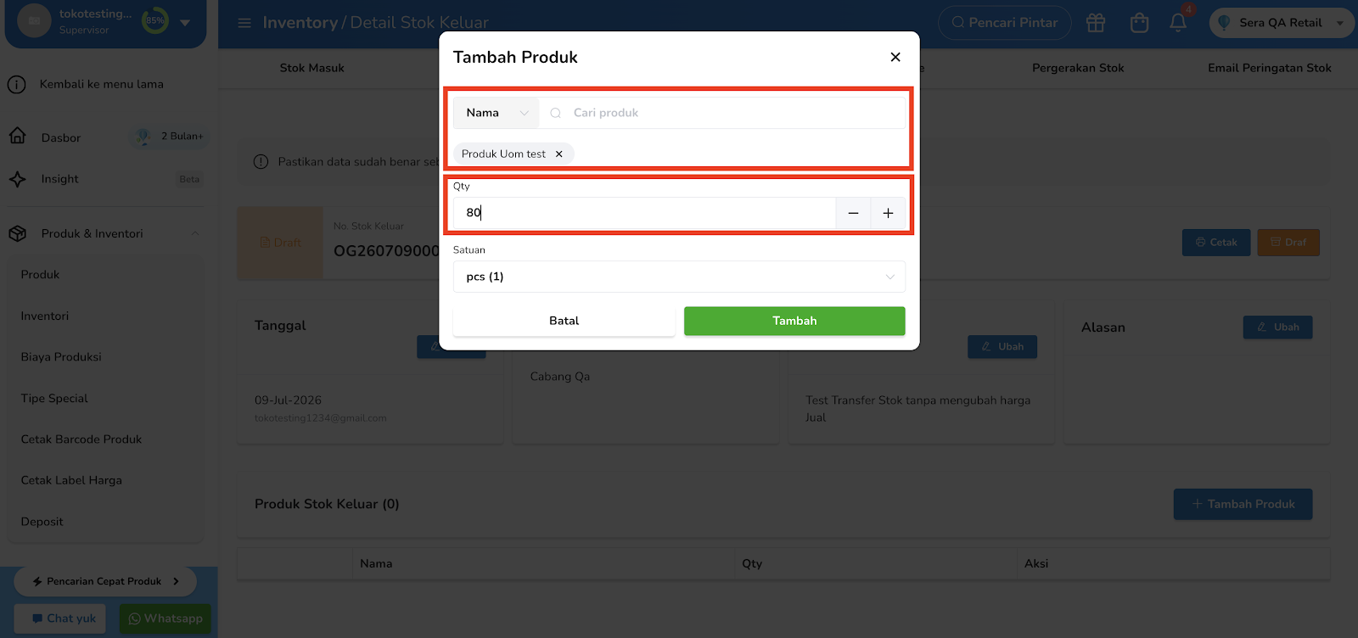Open the Nama search type dropdown
The image size is (1358, 638).
point(497,113)
